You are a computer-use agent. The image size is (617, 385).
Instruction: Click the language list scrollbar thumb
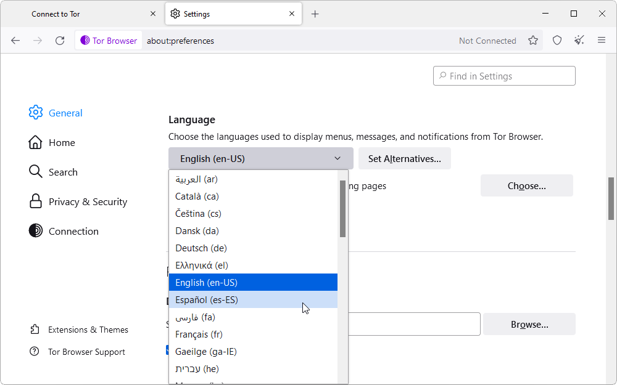click(342, 208)
